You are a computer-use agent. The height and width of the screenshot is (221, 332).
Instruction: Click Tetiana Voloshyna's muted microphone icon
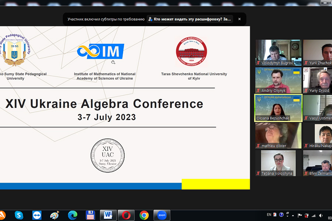tap(259, 173)
